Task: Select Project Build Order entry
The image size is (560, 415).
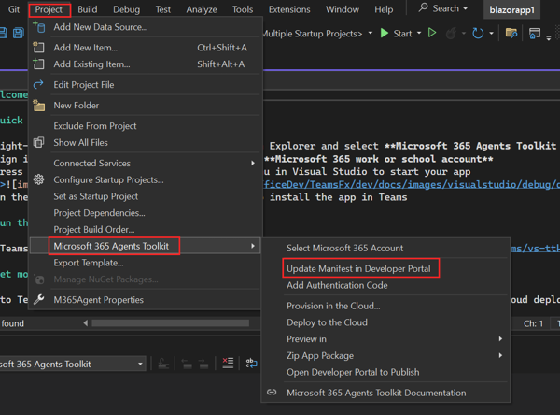Action: [147, 229]
